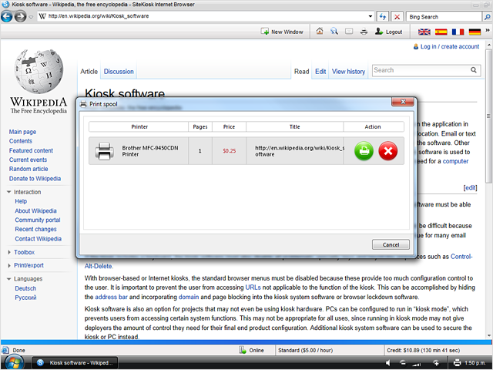Image resolution: width=493 pixels, height=370 pixels.
Task: Click the green print confirm icon
Action: coord(364,151)
